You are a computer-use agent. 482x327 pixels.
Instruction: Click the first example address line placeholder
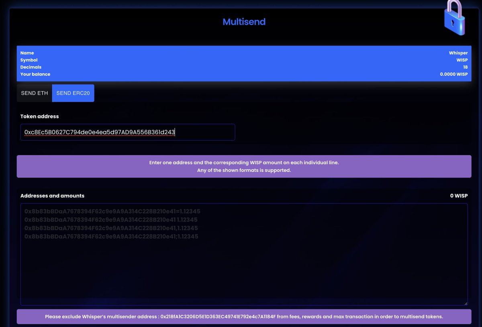tap(112, 211)
